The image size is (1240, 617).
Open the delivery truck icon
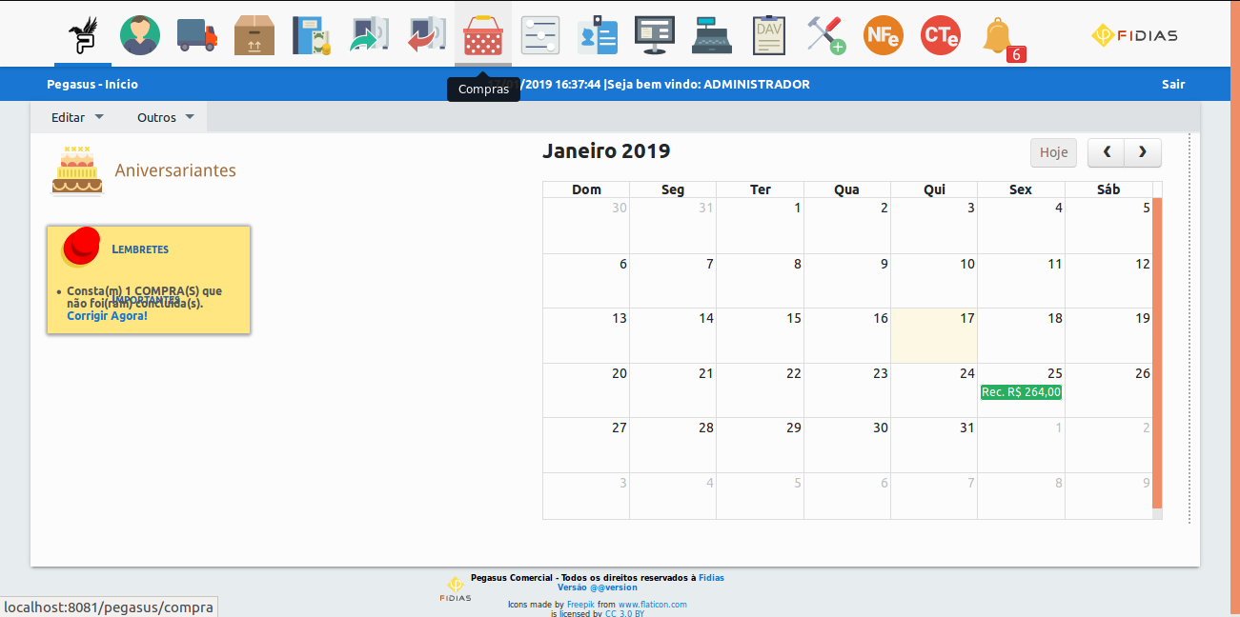click(x=197, y=35)
